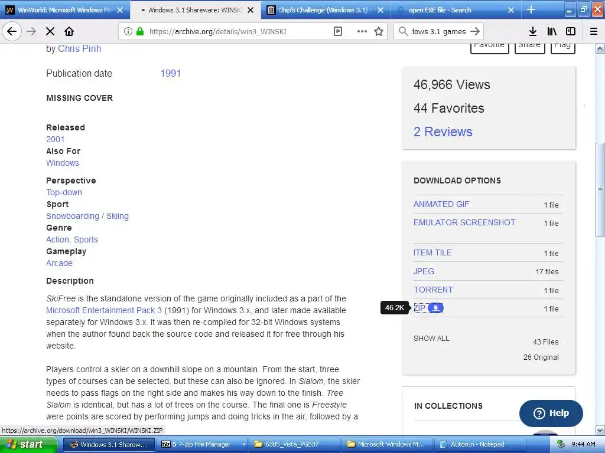
Task: Download the ANIMATED GIF option
Action: pos(441,204)
